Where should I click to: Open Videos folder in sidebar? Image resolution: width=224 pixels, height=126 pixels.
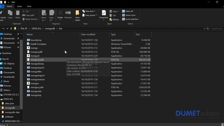pyautogui.click(x=7, y=90)
